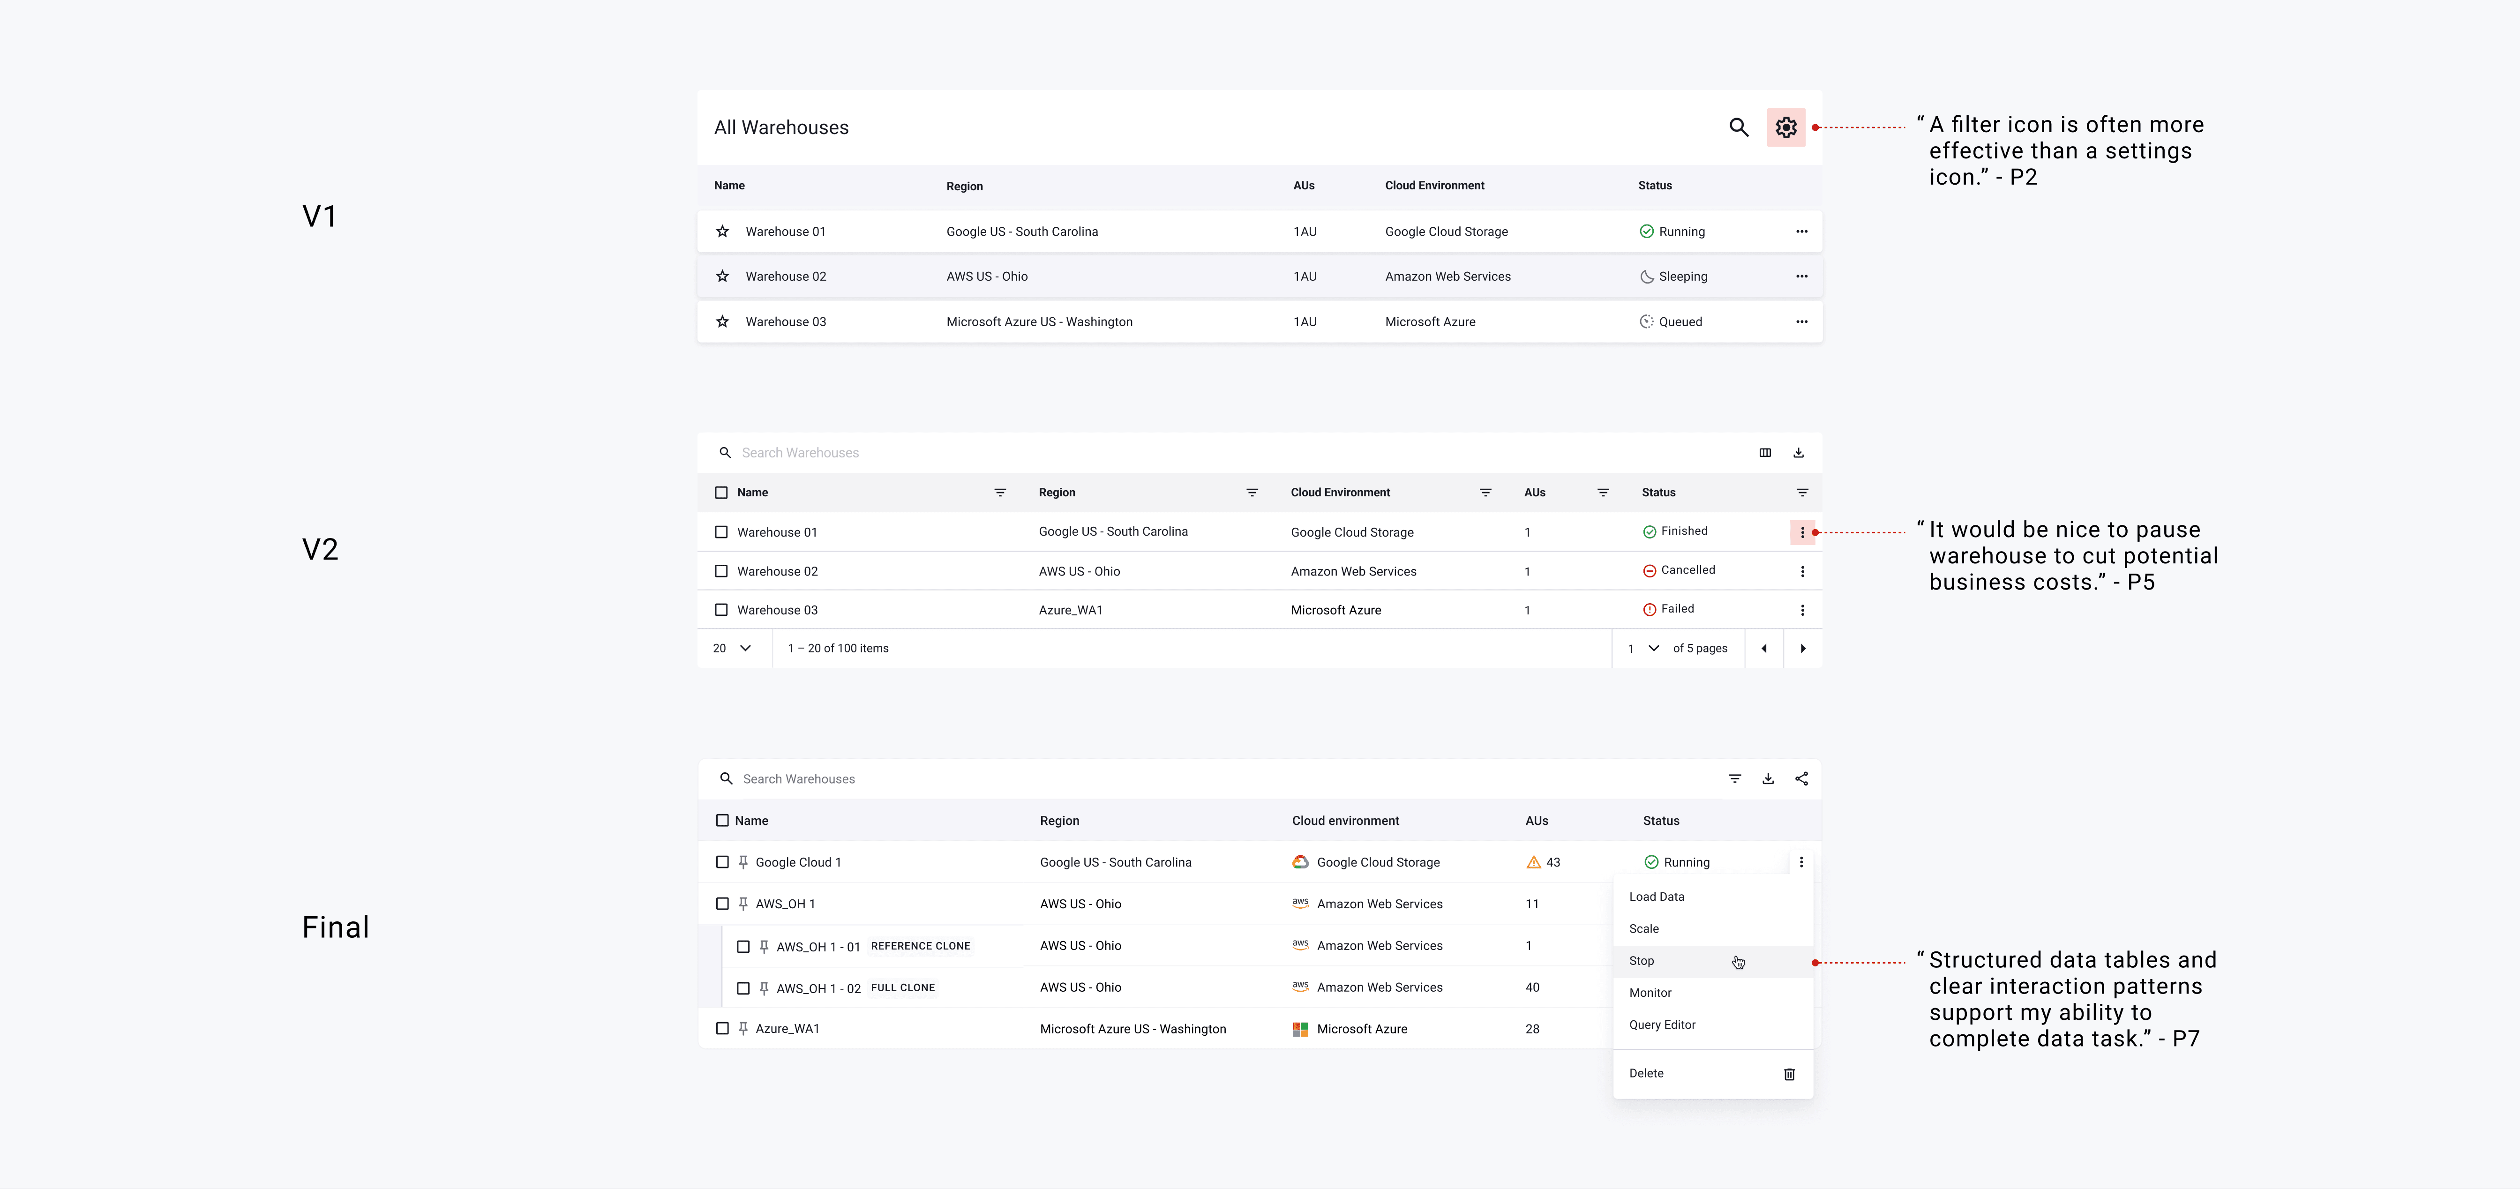
Task: Check the Warehouse 02 checkbox in V2 table
Action: (721, 571)
